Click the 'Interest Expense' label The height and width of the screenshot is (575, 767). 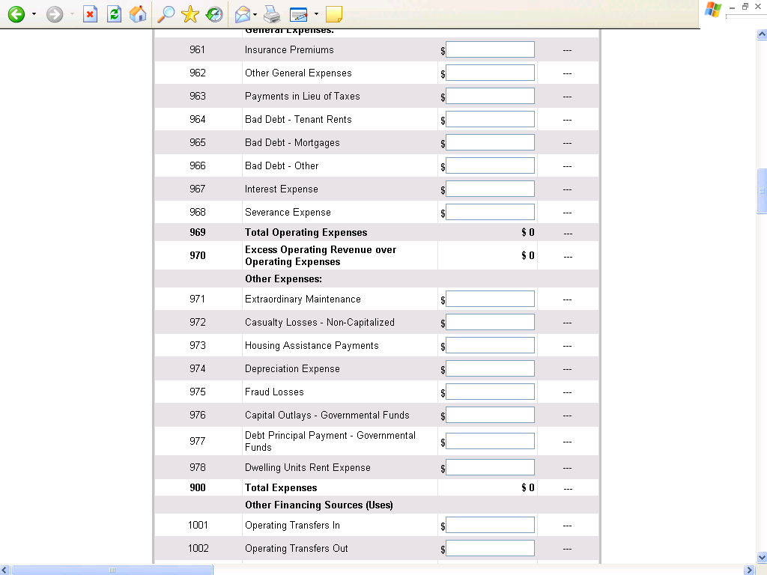tap(282, 189)
